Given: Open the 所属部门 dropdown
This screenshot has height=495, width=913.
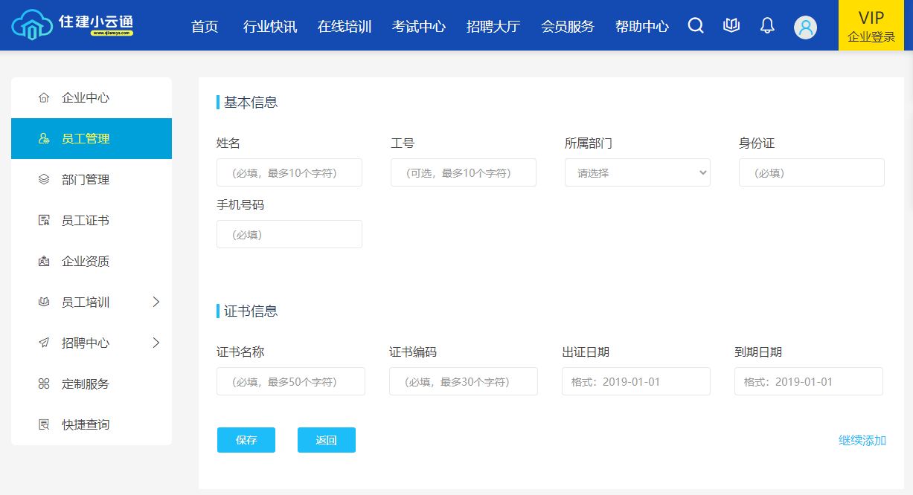Looking at the screenshot, I should pyautogui.click(x=637, y=172).
